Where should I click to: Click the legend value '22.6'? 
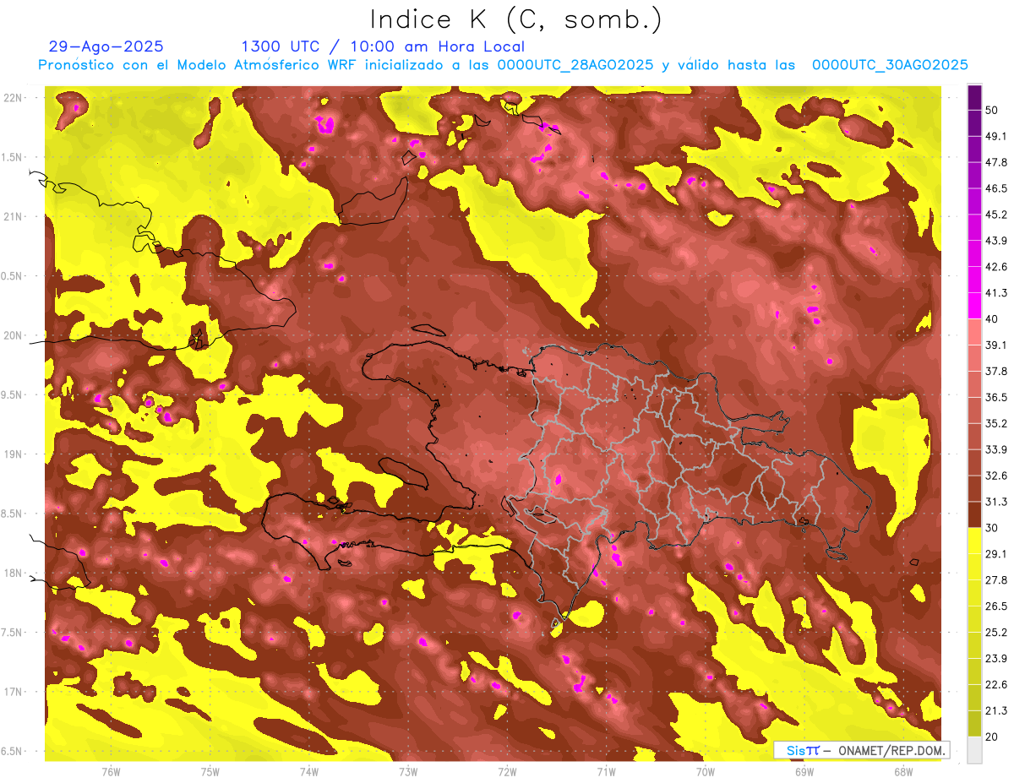pyautogui.click(x=996, y=684)
